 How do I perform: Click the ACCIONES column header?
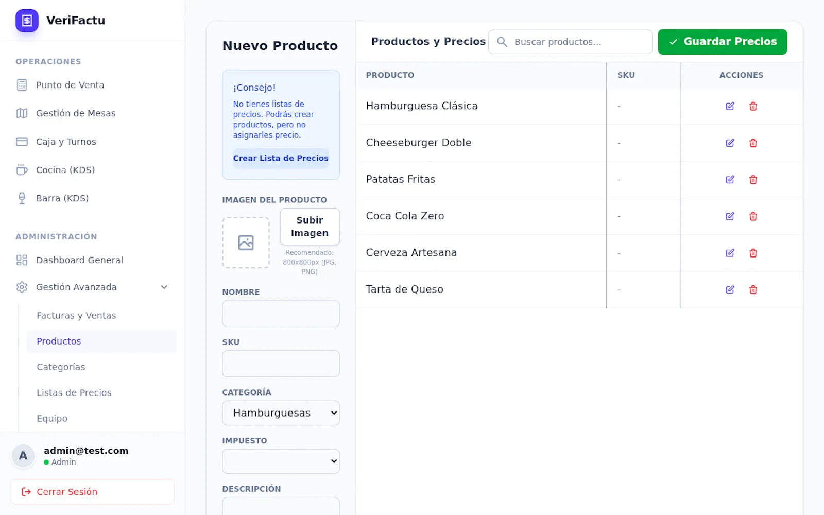click(x=741, y=75)
